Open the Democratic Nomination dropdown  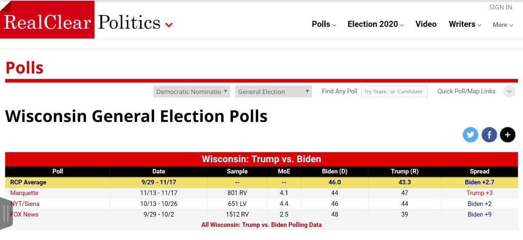coord(192,92)
